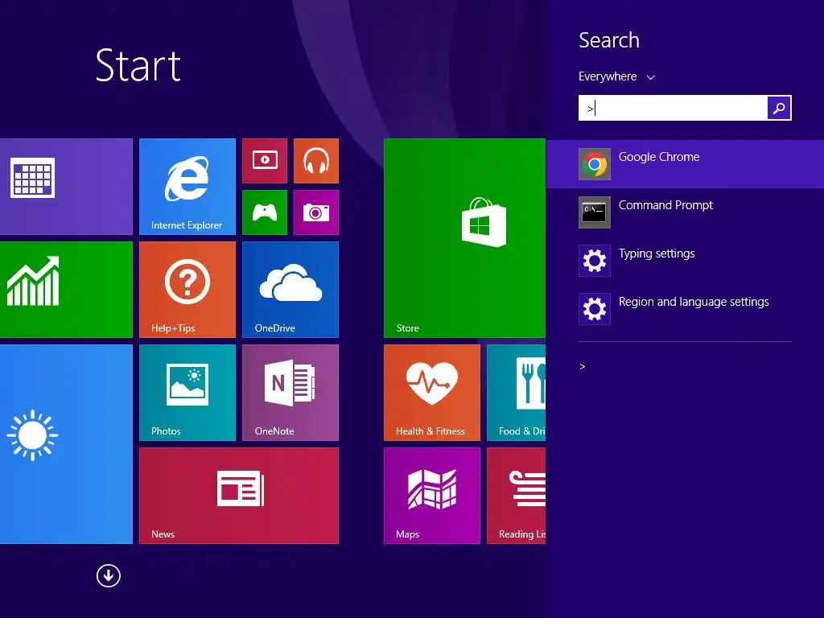
Task: Open the OneDrive tile
Action: [290, 290]
